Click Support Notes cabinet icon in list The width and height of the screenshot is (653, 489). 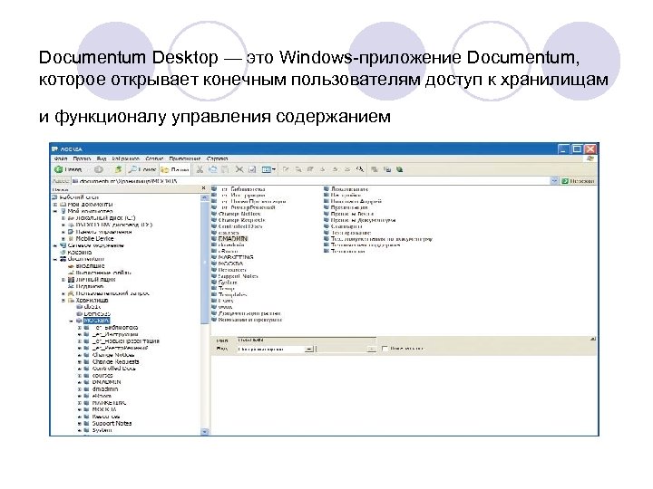point(214,275)
